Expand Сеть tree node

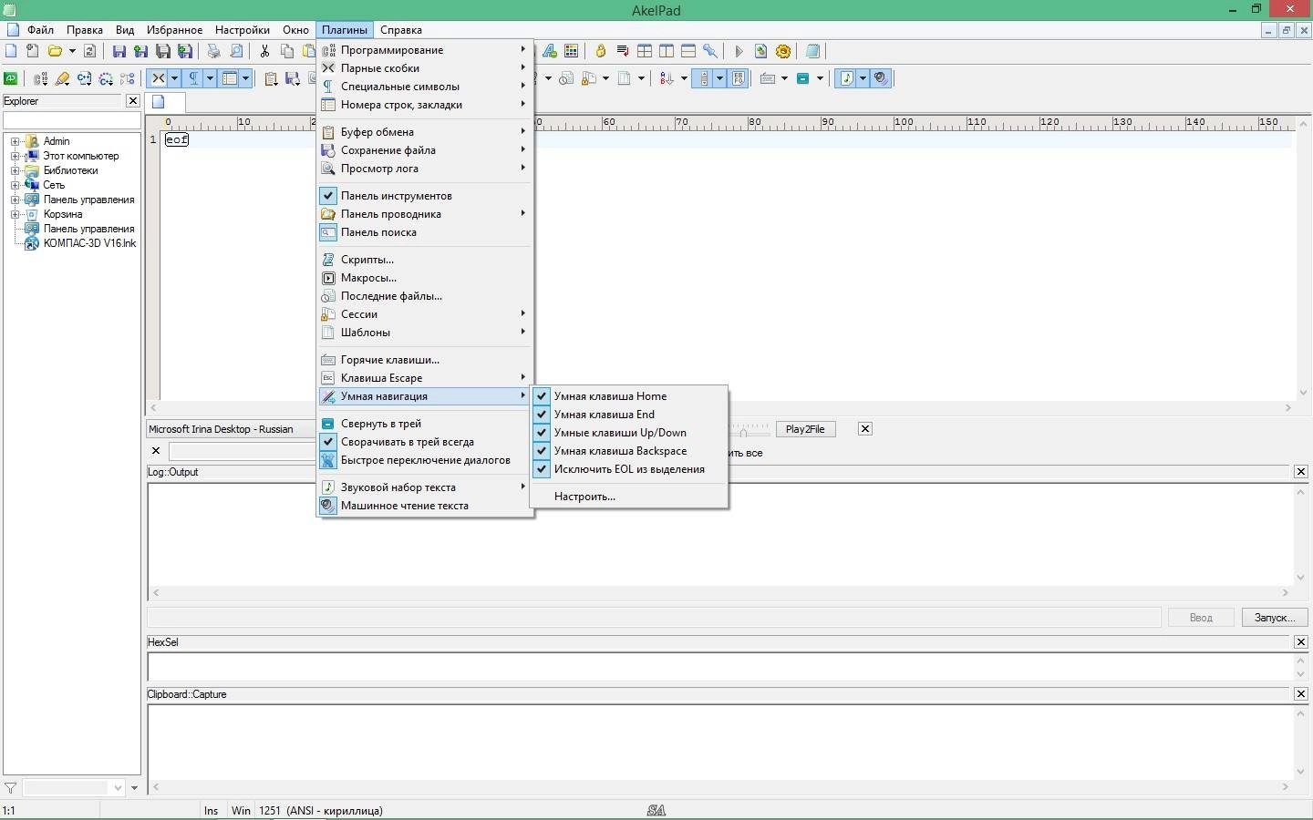click(x=16, y=185)
